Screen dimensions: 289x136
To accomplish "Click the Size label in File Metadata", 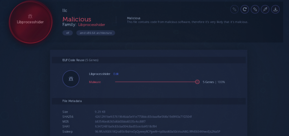I will pos(65,112).
